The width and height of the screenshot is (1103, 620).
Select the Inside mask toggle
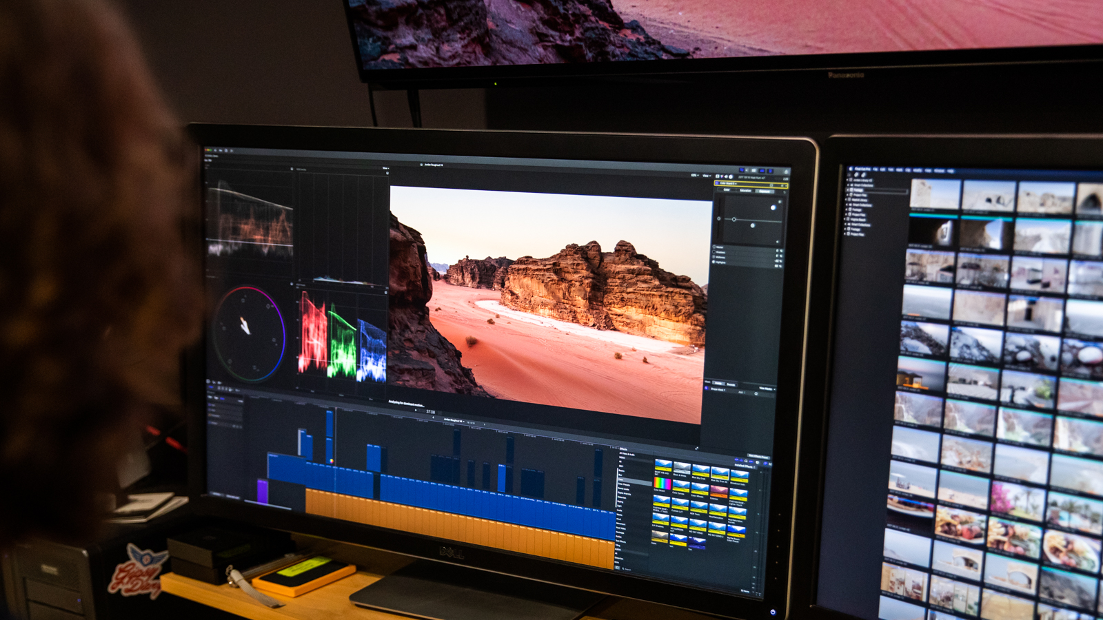click(718, 383)
